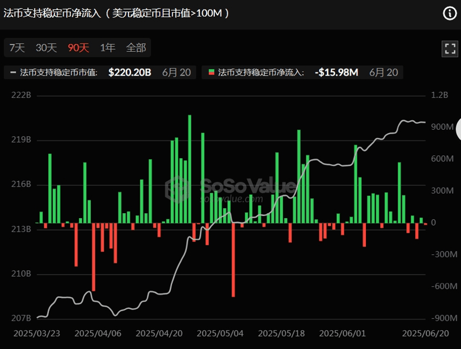Click the 213B left axis label
This screenshot has width=461, height=349.
pos(21,229)
